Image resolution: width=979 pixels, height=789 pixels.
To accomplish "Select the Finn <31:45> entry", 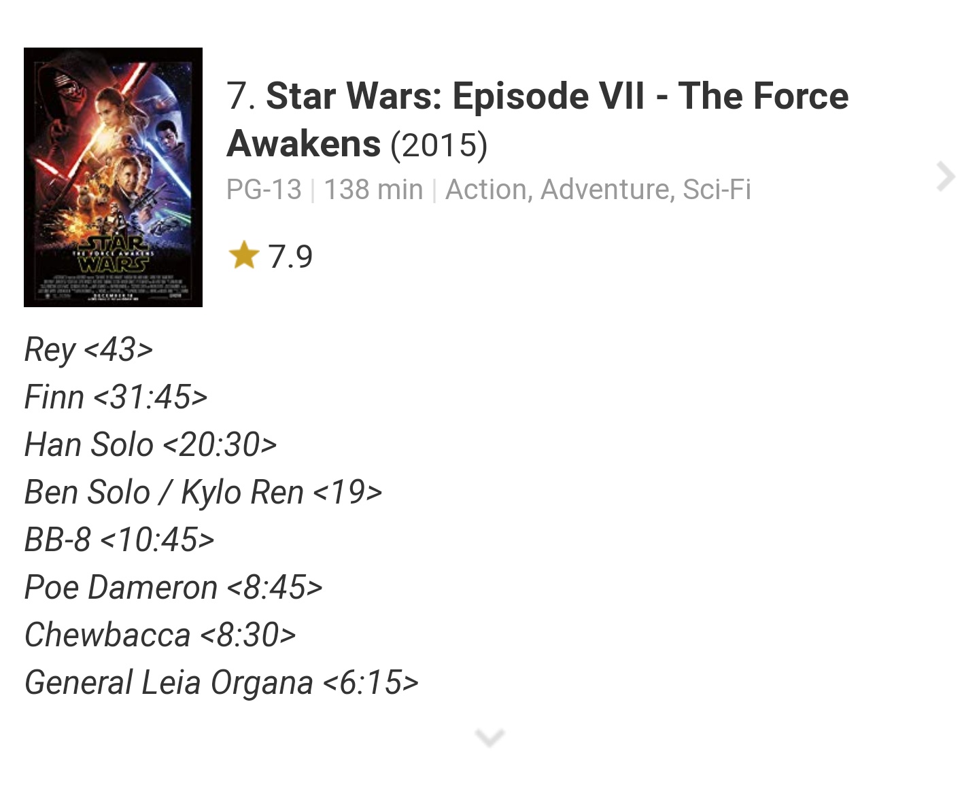I will (x=116, y=398).
